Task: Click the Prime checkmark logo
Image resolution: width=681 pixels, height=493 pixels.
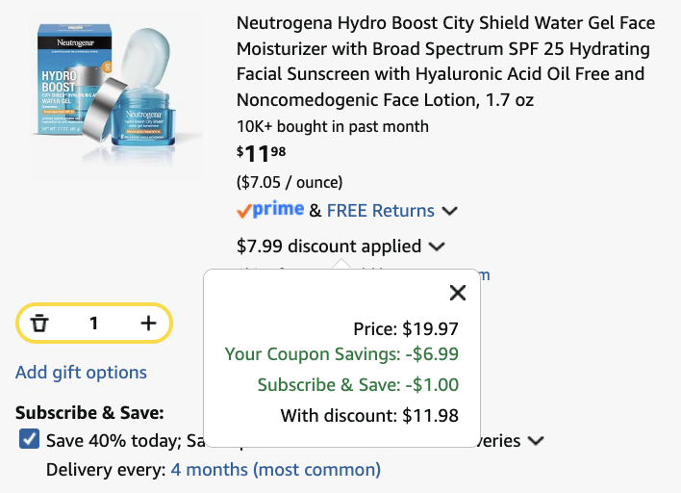Action: [270, 210]
